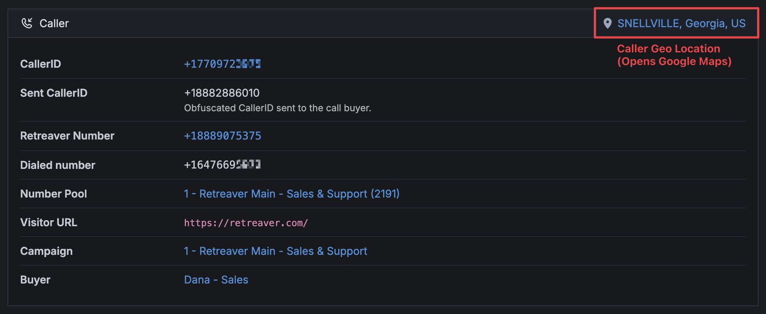This screenshot has height=314, width=766.
Task: Open the Retreaver Number +18889075375 link
Action: click(222, 136)
